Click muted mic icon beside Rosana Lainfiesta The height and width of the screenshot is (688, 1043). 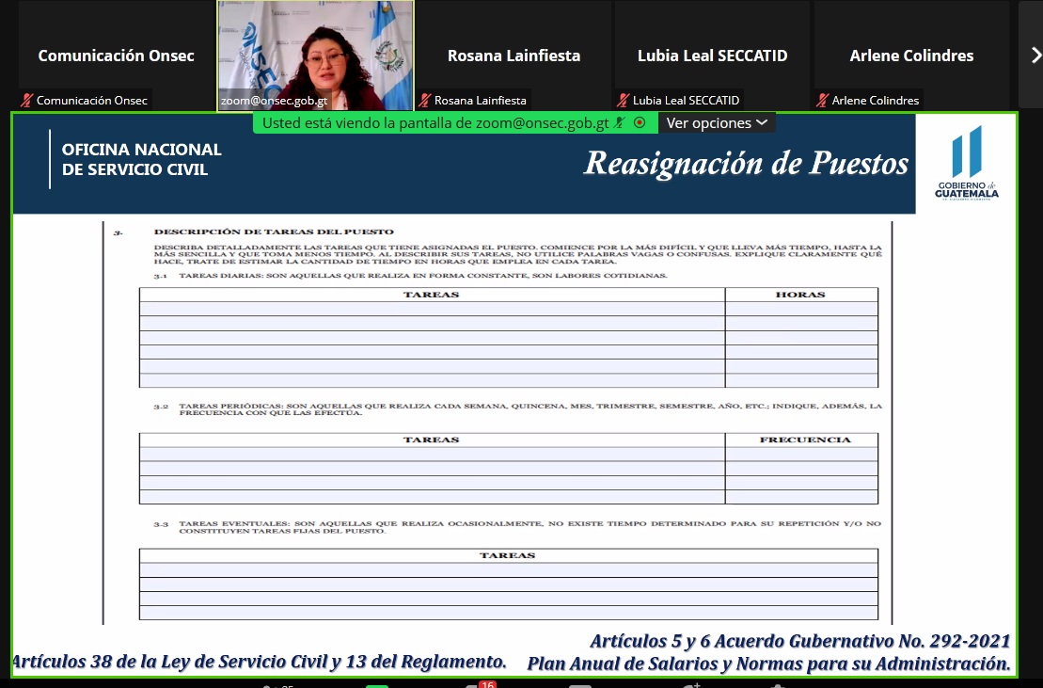(424, 101)
